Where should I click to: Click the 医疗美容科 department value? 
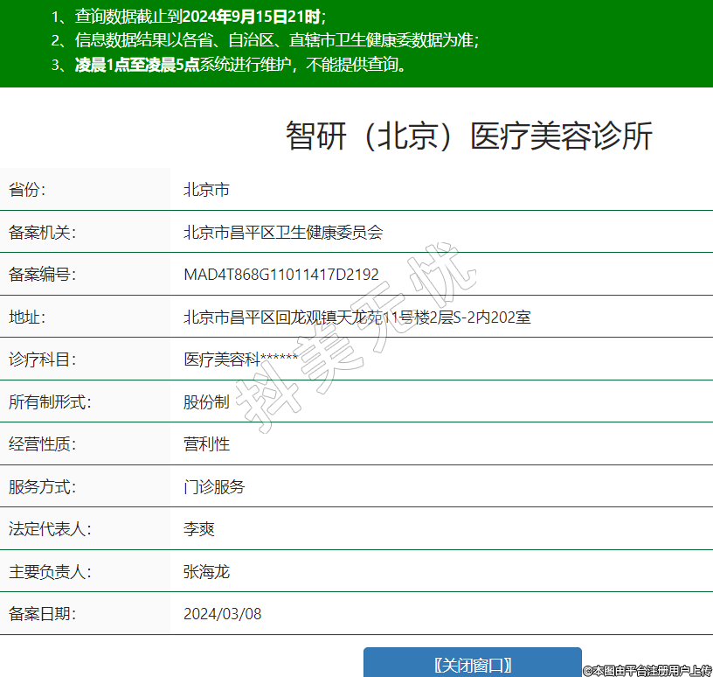[240, 359]
